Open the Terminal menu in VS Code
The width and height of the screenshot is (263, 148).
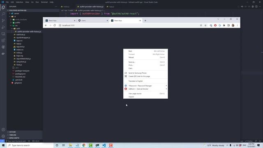(44, 2)
